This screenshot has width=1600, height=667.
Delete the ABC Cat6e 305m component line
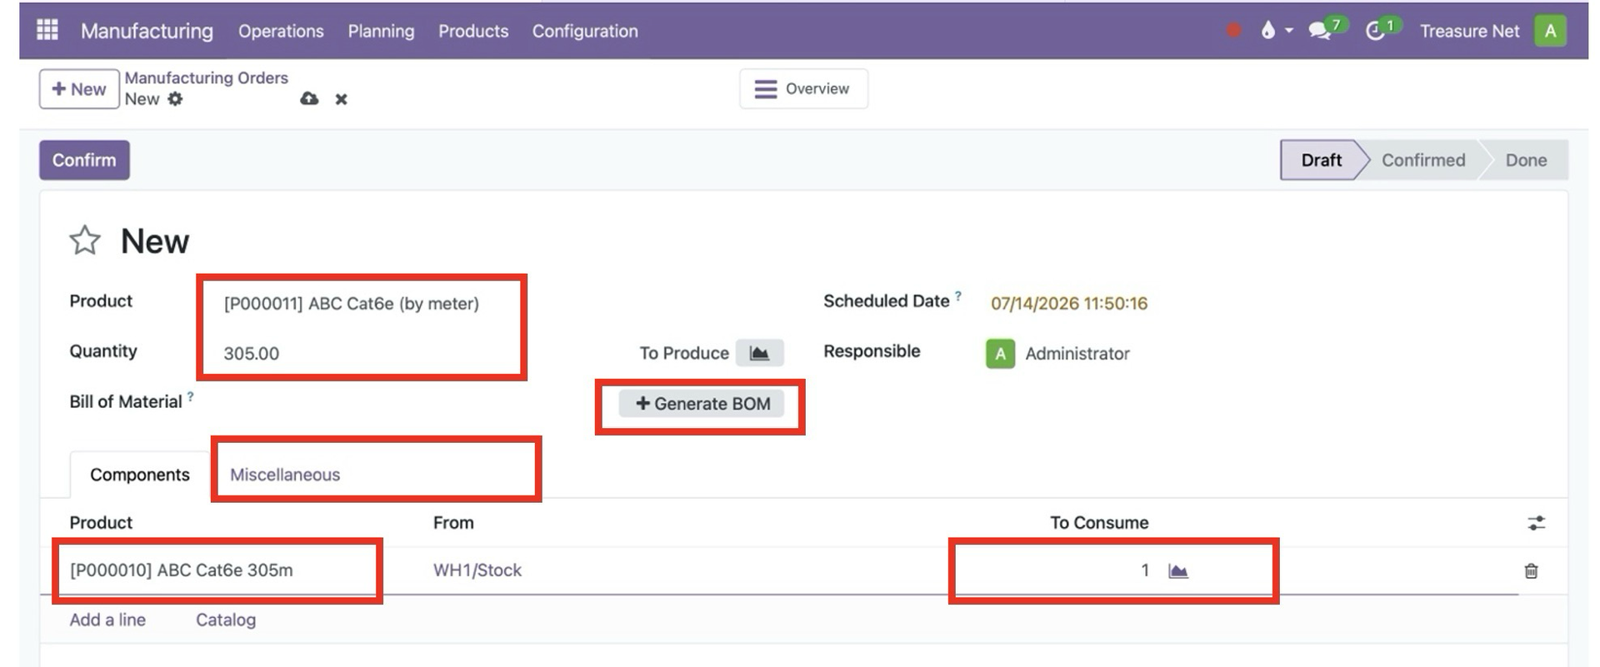tap(1531, 570)
